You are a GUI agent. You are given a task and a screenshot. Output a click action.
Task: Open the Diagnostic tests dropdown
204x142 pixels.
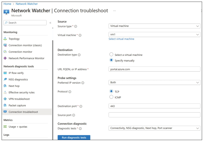154,128
